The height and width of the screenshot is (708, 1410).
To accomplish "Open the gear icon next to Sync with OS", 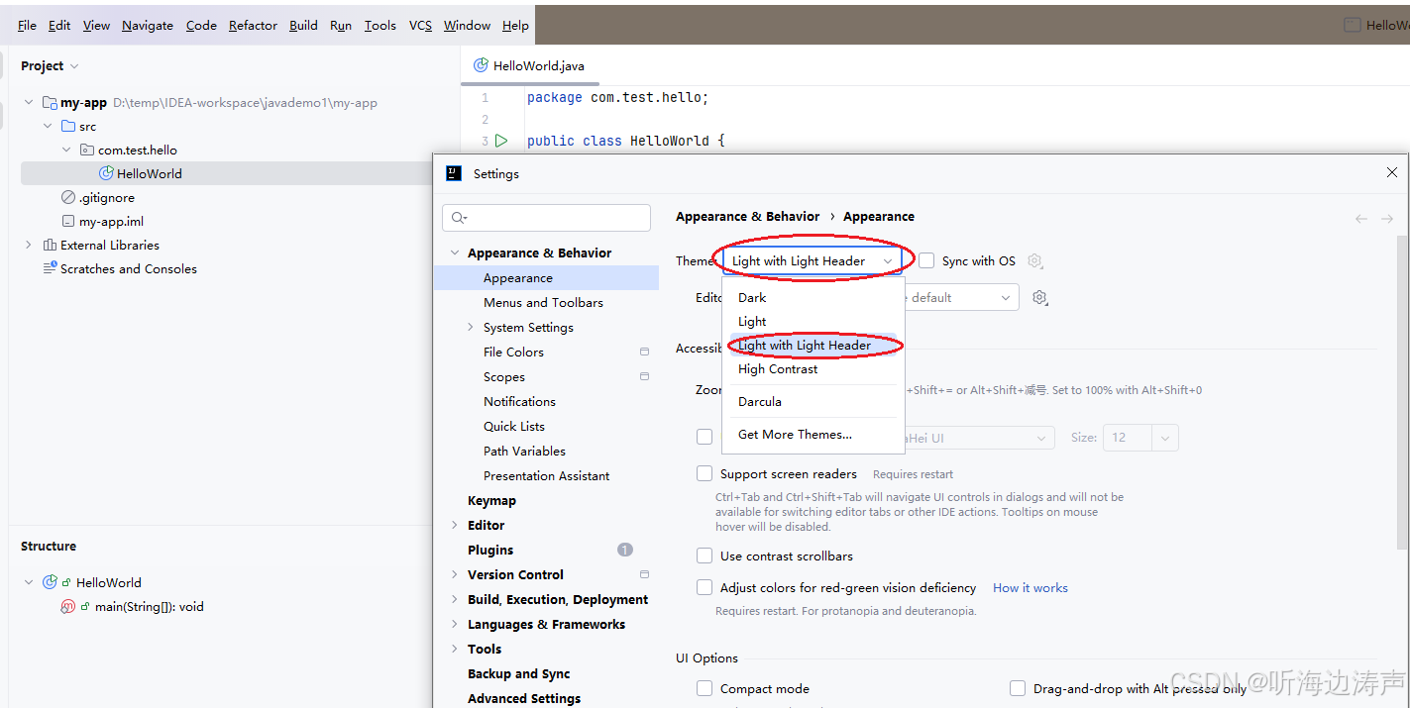I will click(1034, 260).
